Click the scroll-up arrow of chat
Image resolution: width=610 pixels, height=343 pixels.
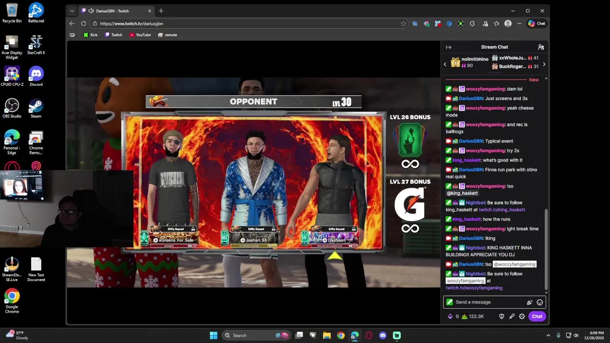(x=546, y=78)
